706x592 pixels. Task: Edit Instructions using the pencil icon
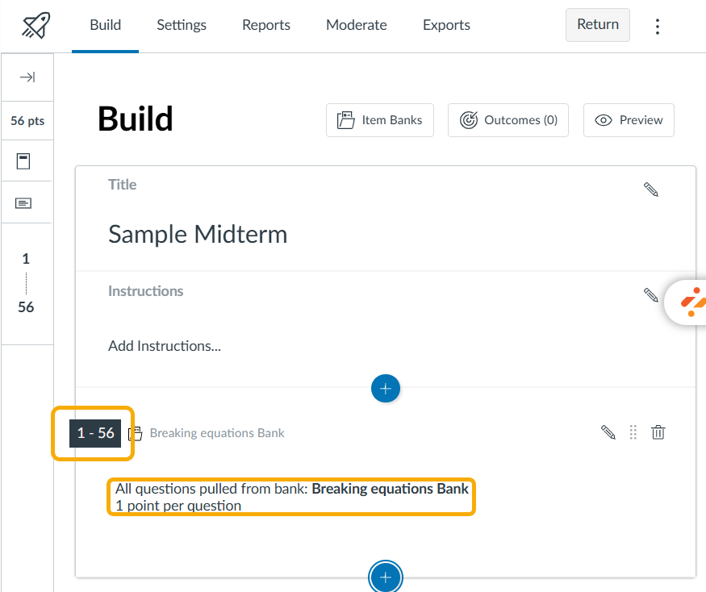coord(650,295)
